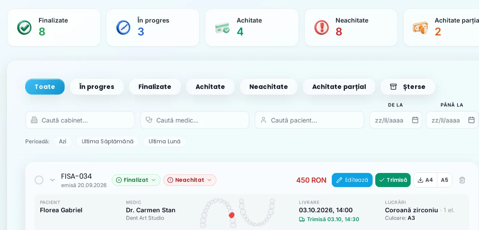
Task: Click the De la date field
Action: pyautogui.click(x=396, y=120)
